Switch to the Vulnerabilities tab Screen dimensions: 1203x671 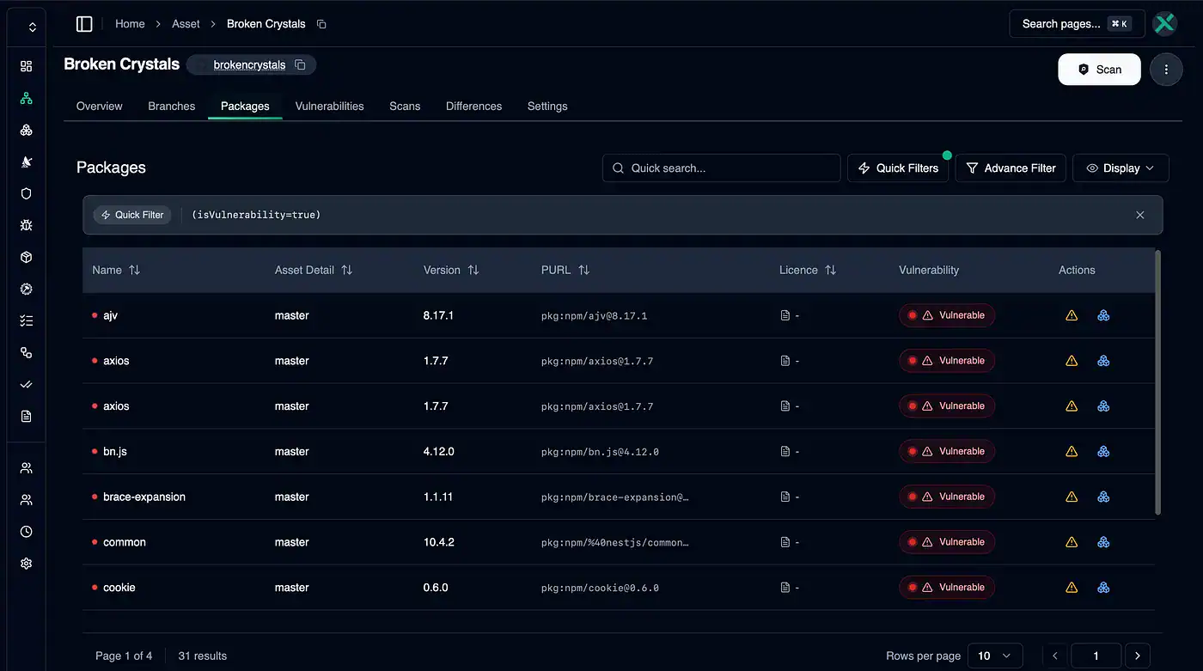coord(329,107)
